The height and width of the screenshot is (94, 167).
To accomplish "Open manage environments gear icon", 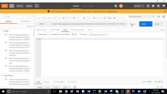I will (x=164, y=17).
